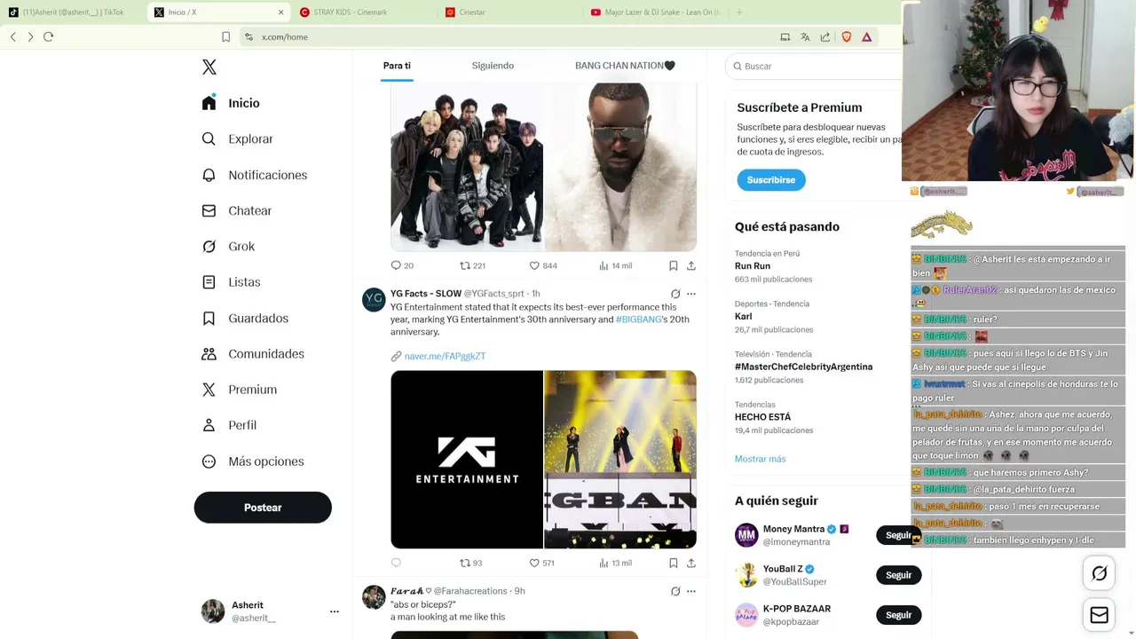
Task: Switch to STRAY KIDS - Cinemark tab
Action: tap(363, 12)
